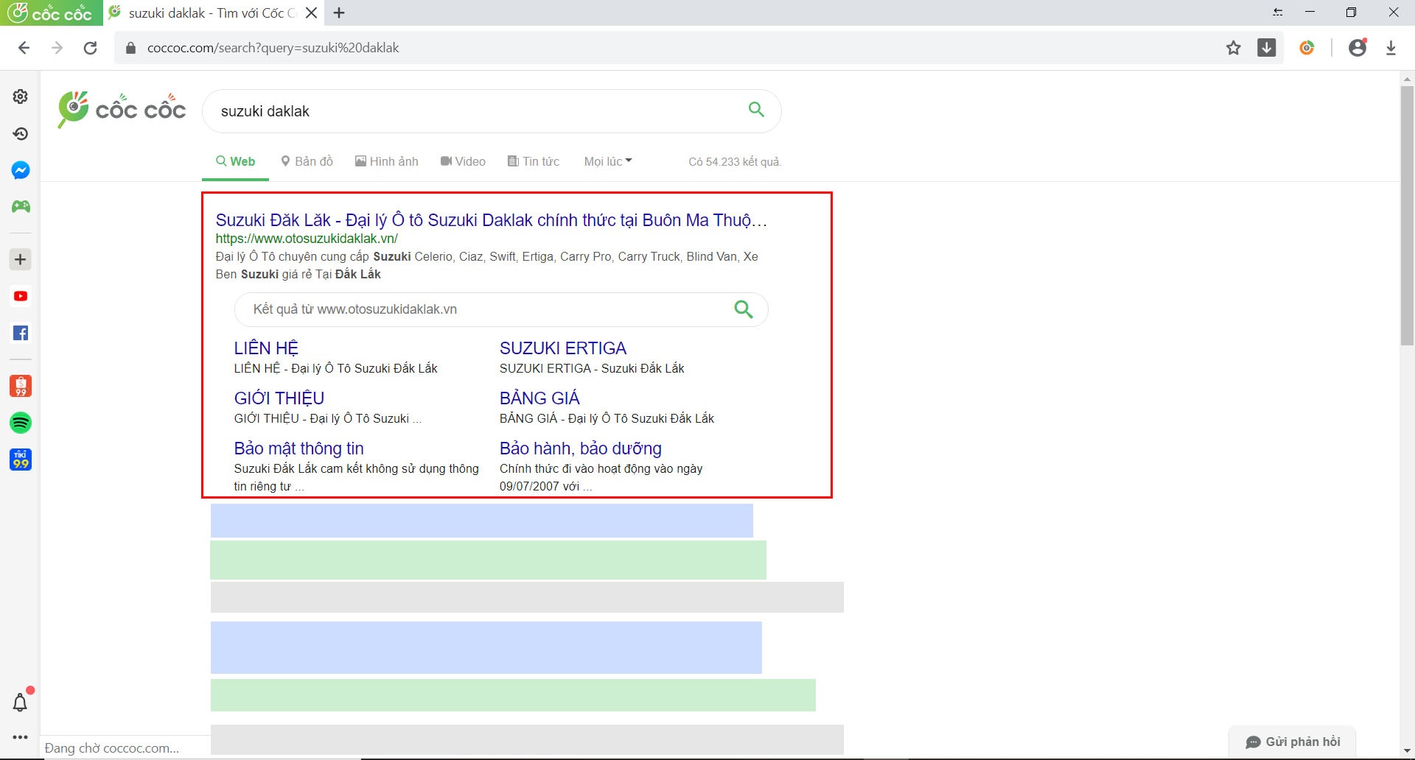
Task: Open the downloads arrow at toolbar end
Action: (1391, 48)
